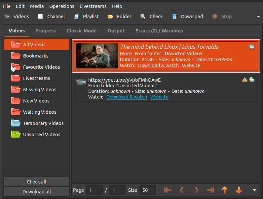Click Website link for the youtu.be video
263x199 pixels.
point(159,97)
